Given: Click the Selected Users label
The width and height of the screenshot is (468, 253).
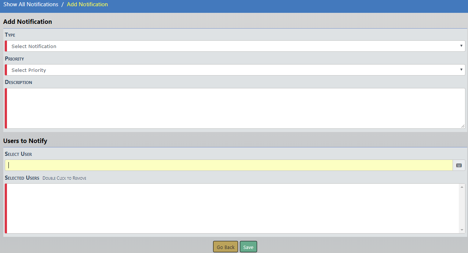Looking at the screenshot, I should 22,178.
